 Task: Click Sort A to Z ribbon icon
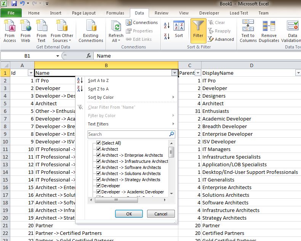(x=167, y=26)
